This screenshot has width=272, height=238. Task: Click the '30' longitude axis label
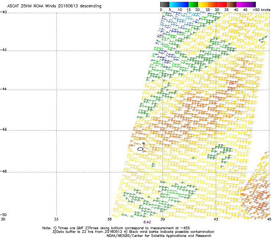pyautogui.click(x=3, y=219)
